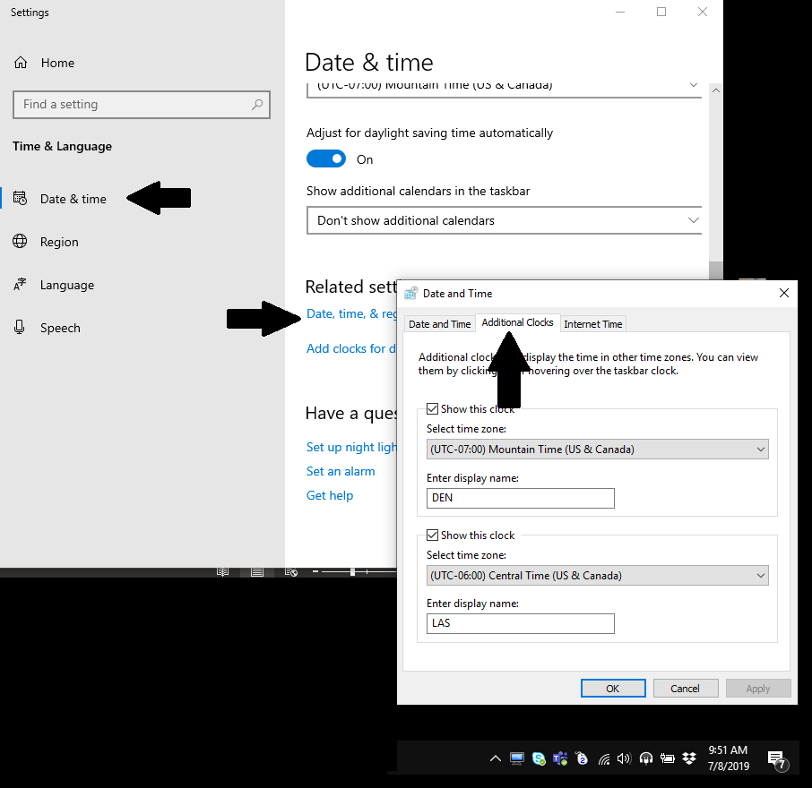Screen dimensions: 812x788
Task: Show hidden tray icons chevron
Action: pos(495,758)
